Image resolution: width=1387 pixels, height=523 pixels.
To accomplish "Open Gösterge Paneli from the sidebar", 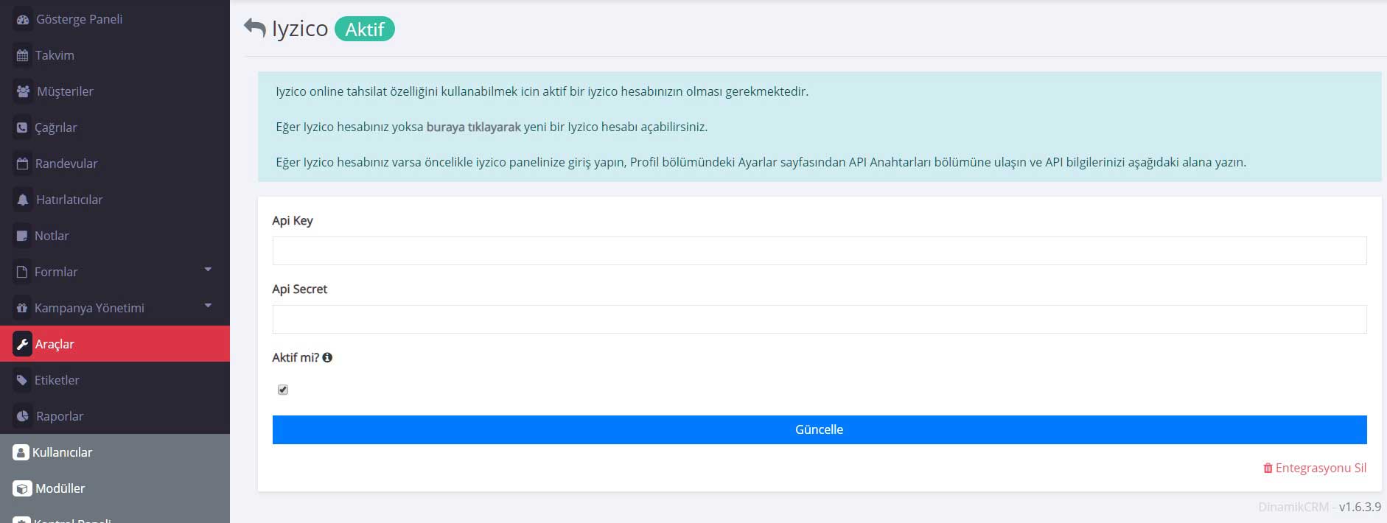I will [115, 19].
